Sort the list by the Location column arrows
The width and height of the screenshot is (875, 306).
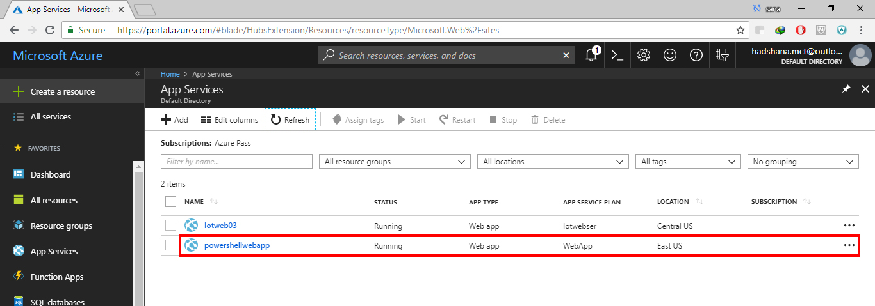[x=699, y=202]
